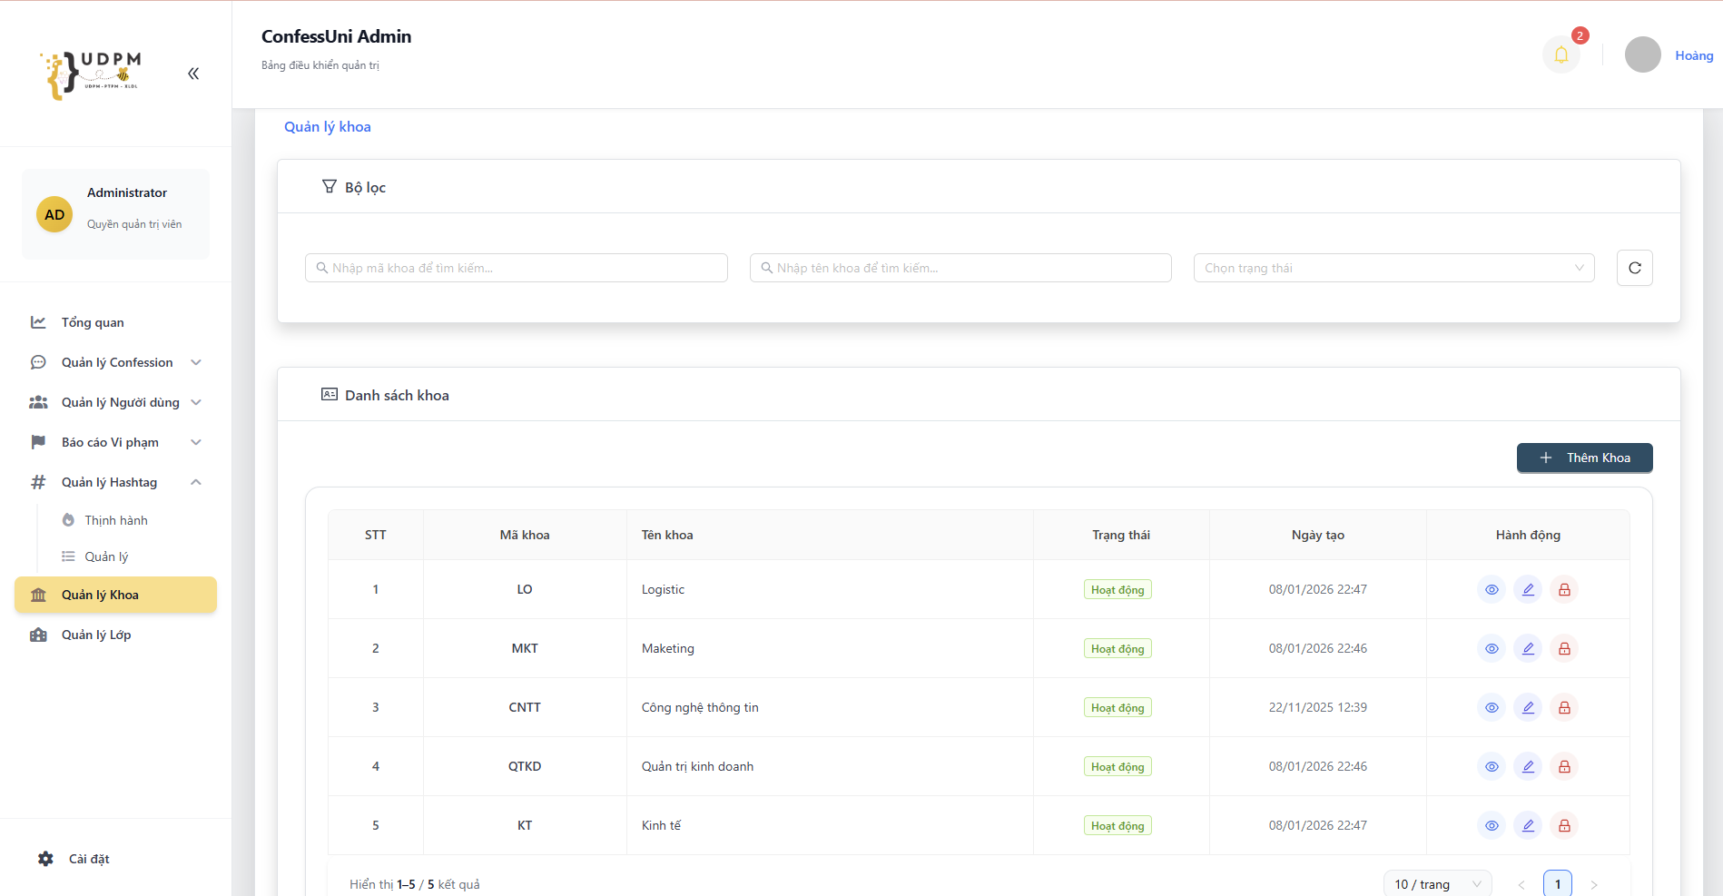The height and width of the screenshot is (896, 1723).
Task: Open the Chọn trạng thái dropdown
Action: (x=1393, y=268)
